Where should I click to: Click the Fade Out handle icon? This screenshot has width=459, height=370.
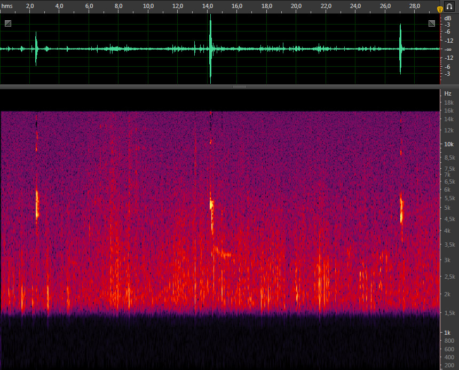click(x=432, y=23)
